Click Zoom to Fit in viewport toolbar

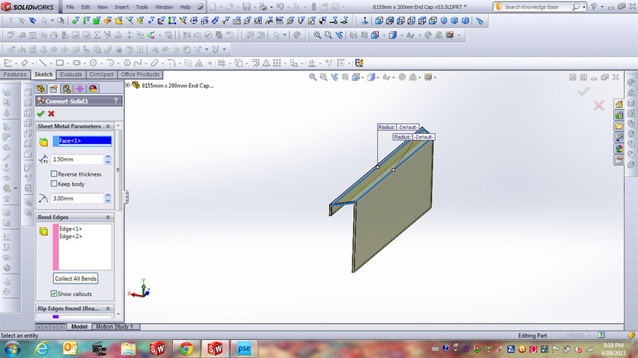313,77
